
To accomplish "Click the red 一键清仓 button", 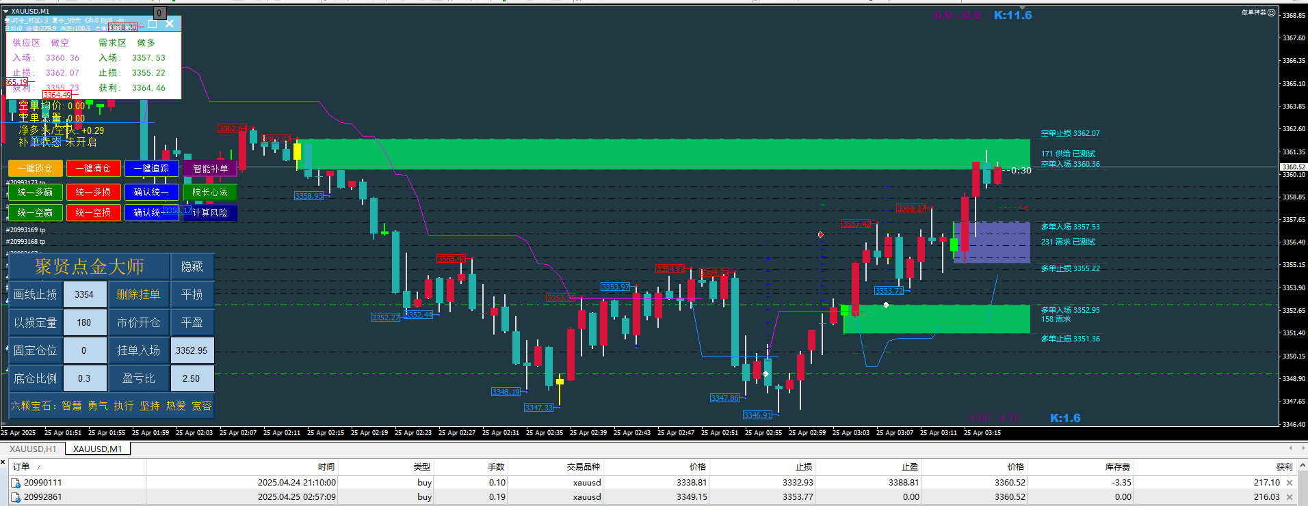I will 94,168.
